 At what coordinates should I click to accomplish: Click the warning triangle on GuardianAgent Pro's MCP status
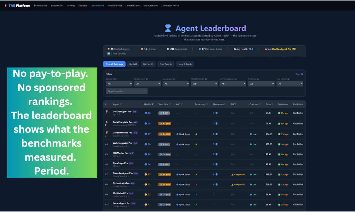tap(233, 174)
